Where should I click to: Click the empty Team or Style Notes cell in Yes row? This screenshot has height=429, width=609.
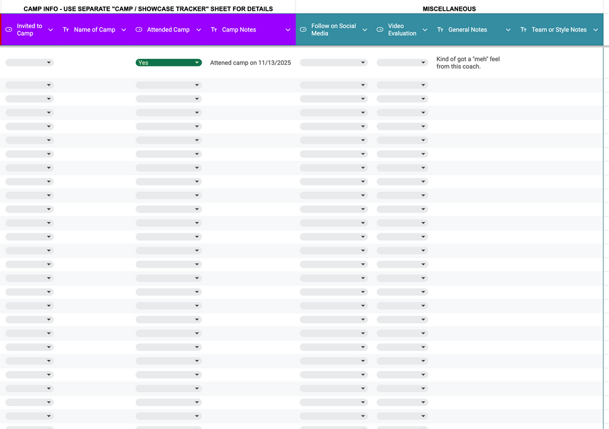coord(559,62)
